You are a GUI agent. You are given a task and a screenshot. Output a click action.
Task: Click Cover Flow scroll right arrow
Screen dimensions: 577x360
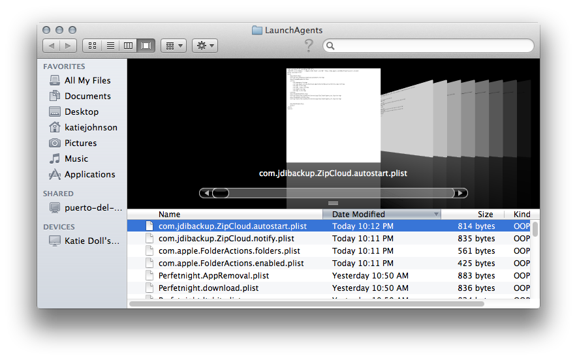tap(460, 193)
